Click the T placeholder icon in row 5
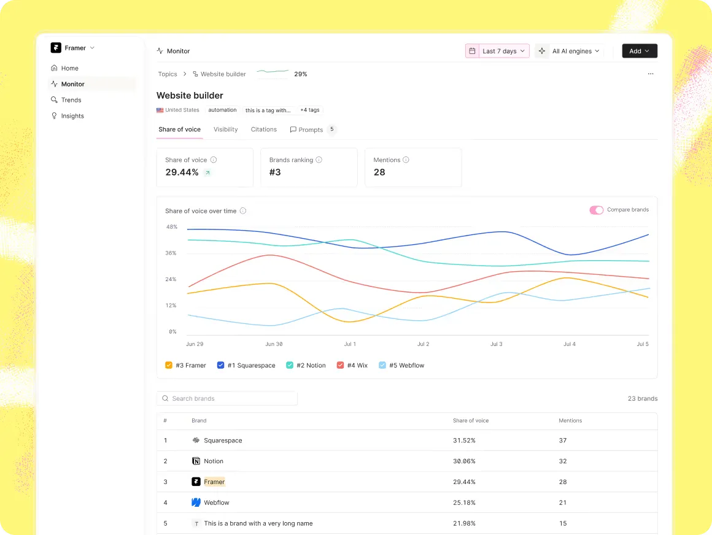Image resolution: width=712 pixels, height=535 pixels. pyautogui.click(x=196, y=524)
